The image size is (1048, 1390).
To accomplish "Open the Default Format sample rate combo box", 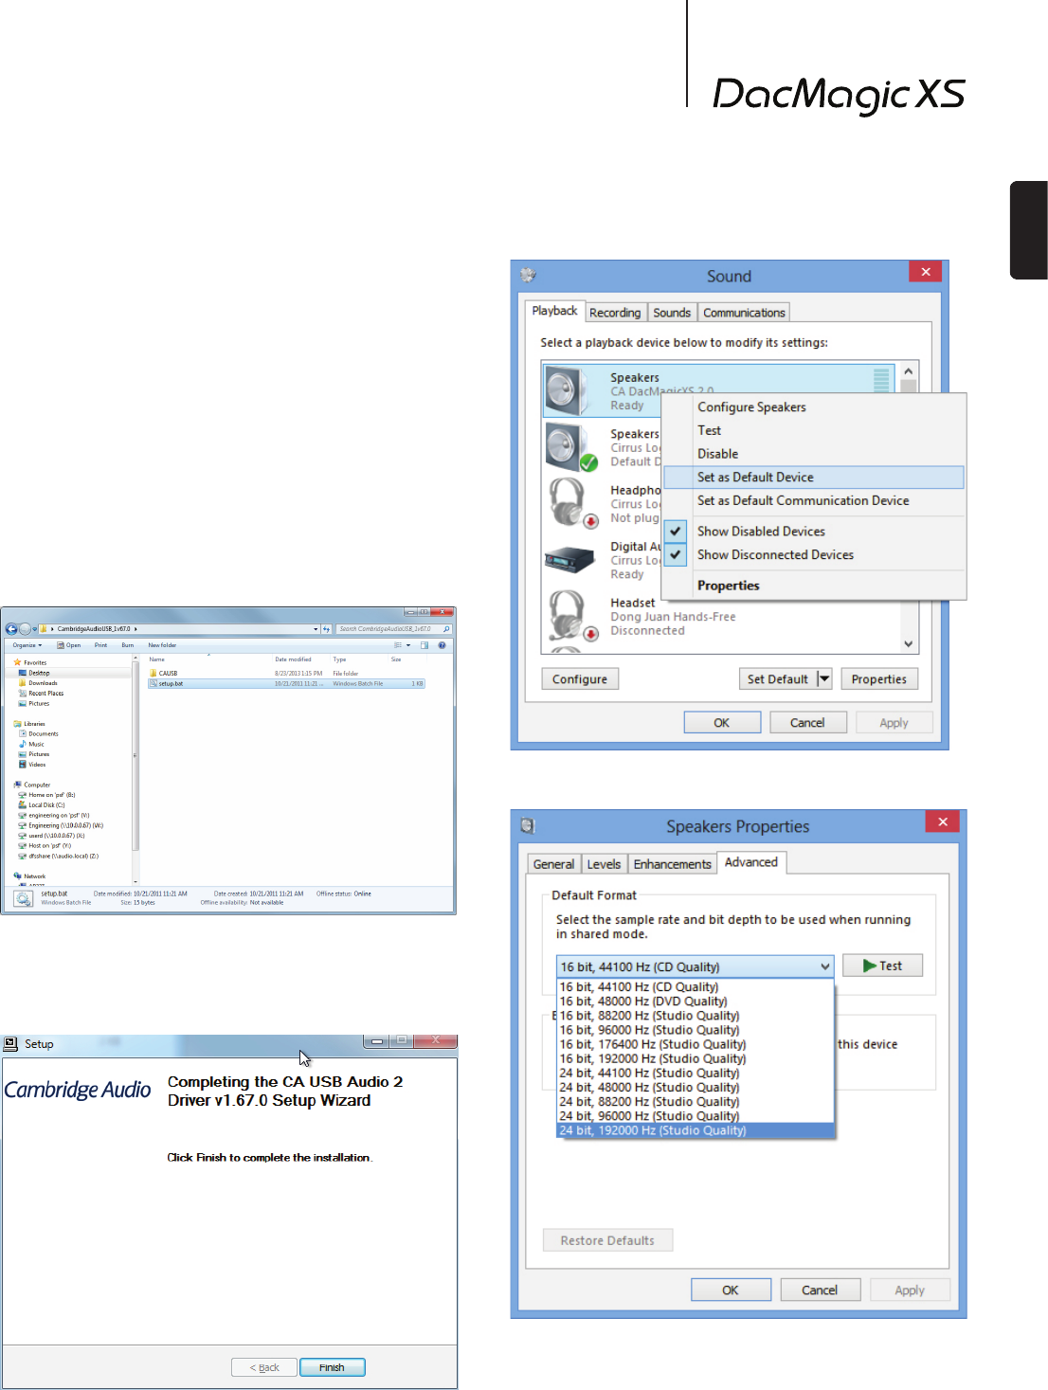I will click(695, 966).
